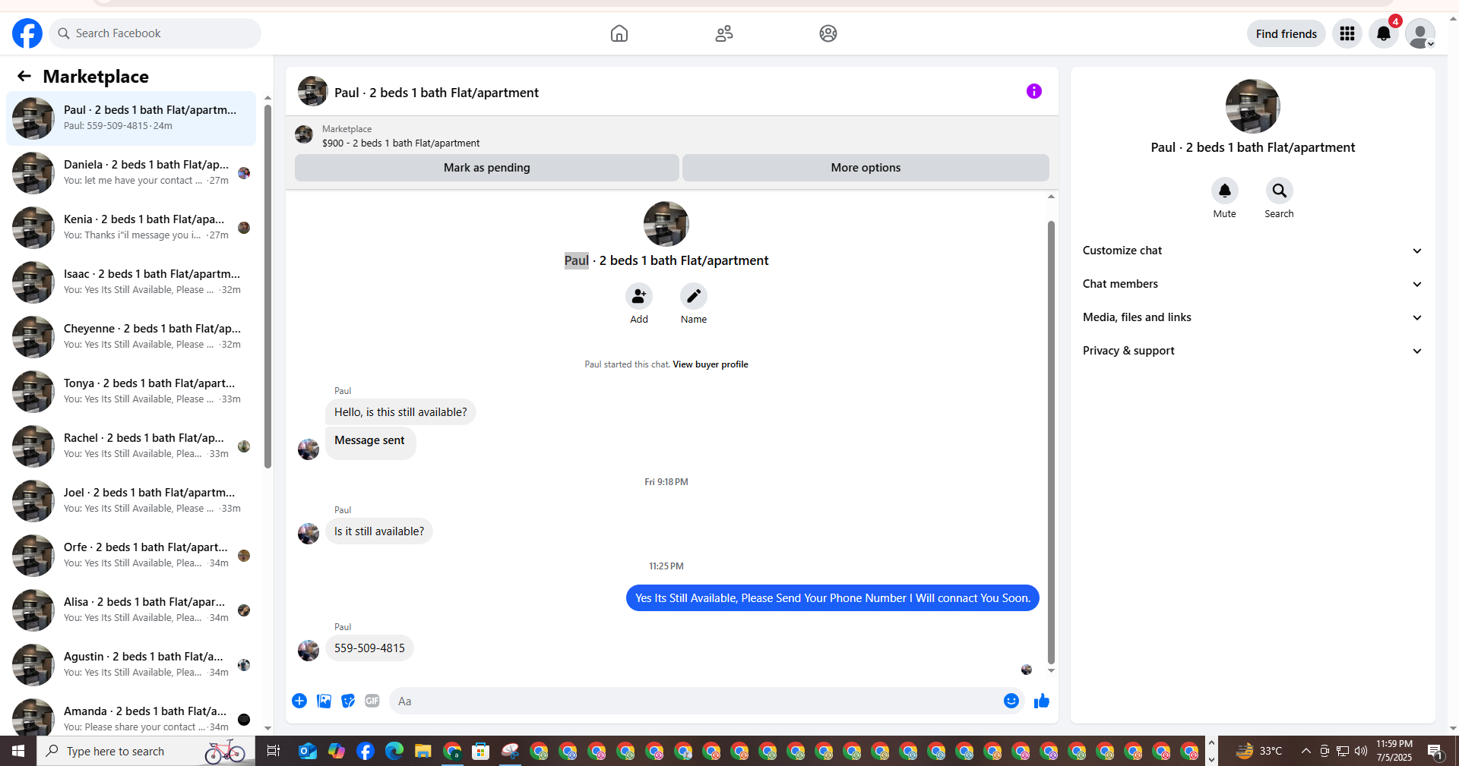Image resolution: width=1459 pixels, height=766 pixels.
Task: Click the Windows taskbar search box
Action: [146, 751]
